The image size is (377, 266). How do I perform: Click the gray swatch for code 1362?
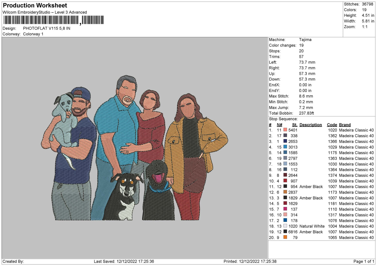[x=285, y=136]
